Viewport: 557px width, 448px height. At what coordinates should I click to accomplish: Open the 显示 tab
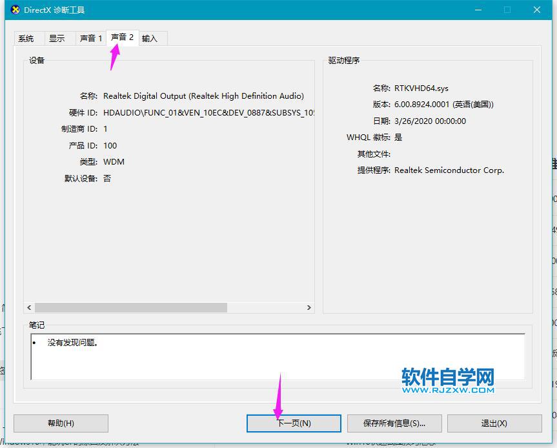[x=57, y=39]
